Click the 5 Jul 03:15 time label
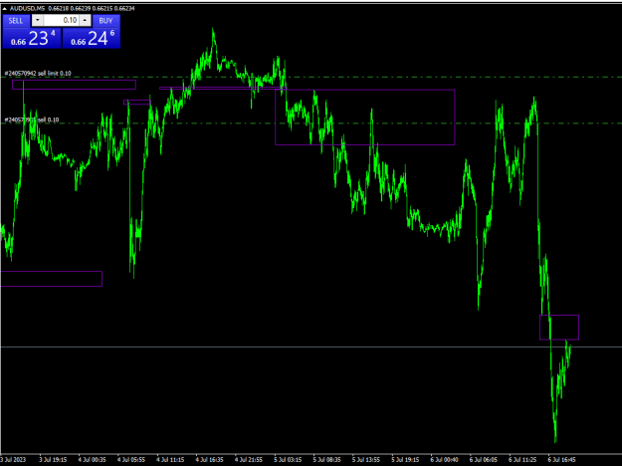This screenshot has width=622, height=466. [x=288, y=460]
